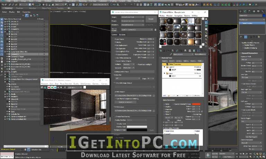The image size is (266, 159).
Task: Click the scene explorer horizontal scrollbar
Action: [26, 146]
